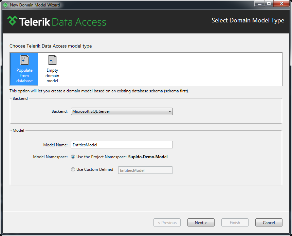This screenshot has height=236, width=292.
Task: Go back with the Previous button
Action: click(x=167, y=223)
